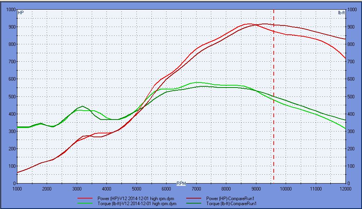Click the bright red Power V12 legend line
Screen dimensions: 362x209
click(86, 199)
